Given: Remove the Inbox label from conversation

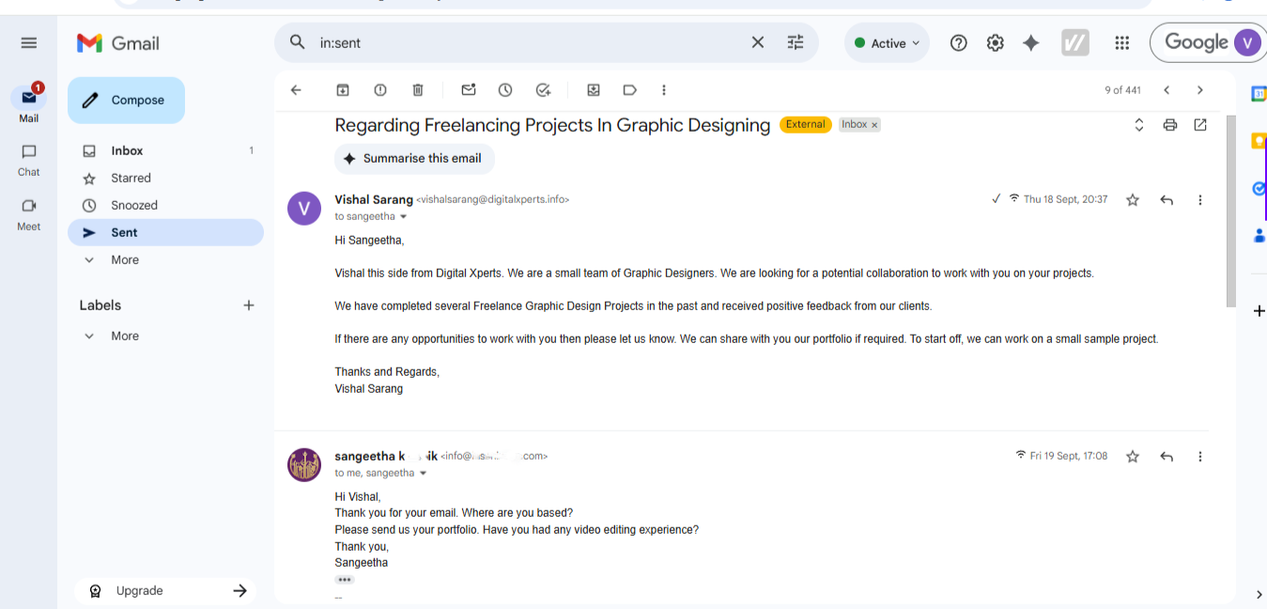Looking at the screenshot, I should point(874,125).
